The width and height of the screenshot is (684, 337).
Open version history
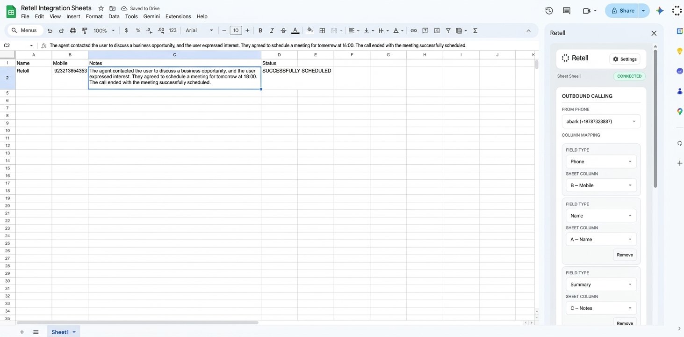coord(549,11)
